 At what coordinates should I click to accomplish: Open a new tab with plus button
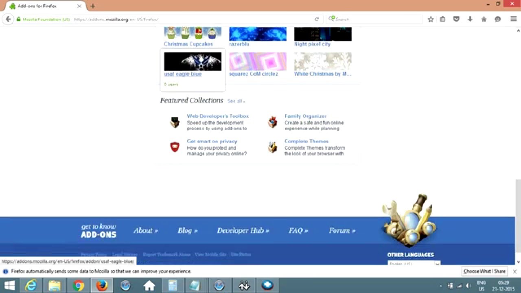point(93,6)
